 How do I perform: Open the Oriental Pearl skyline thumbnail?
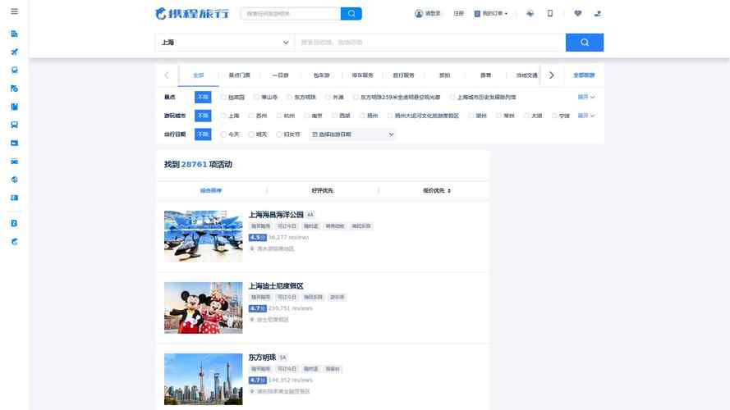pyautogui.click(x=204, y=380)
